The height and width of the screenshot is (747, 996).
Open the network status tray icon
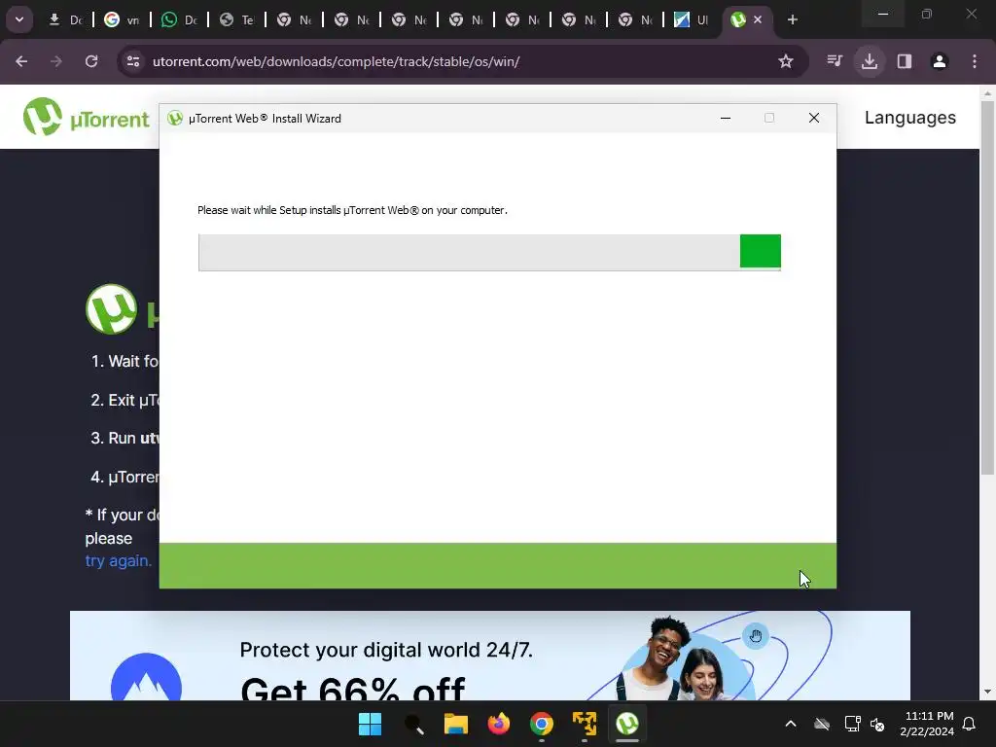point(852,724)
